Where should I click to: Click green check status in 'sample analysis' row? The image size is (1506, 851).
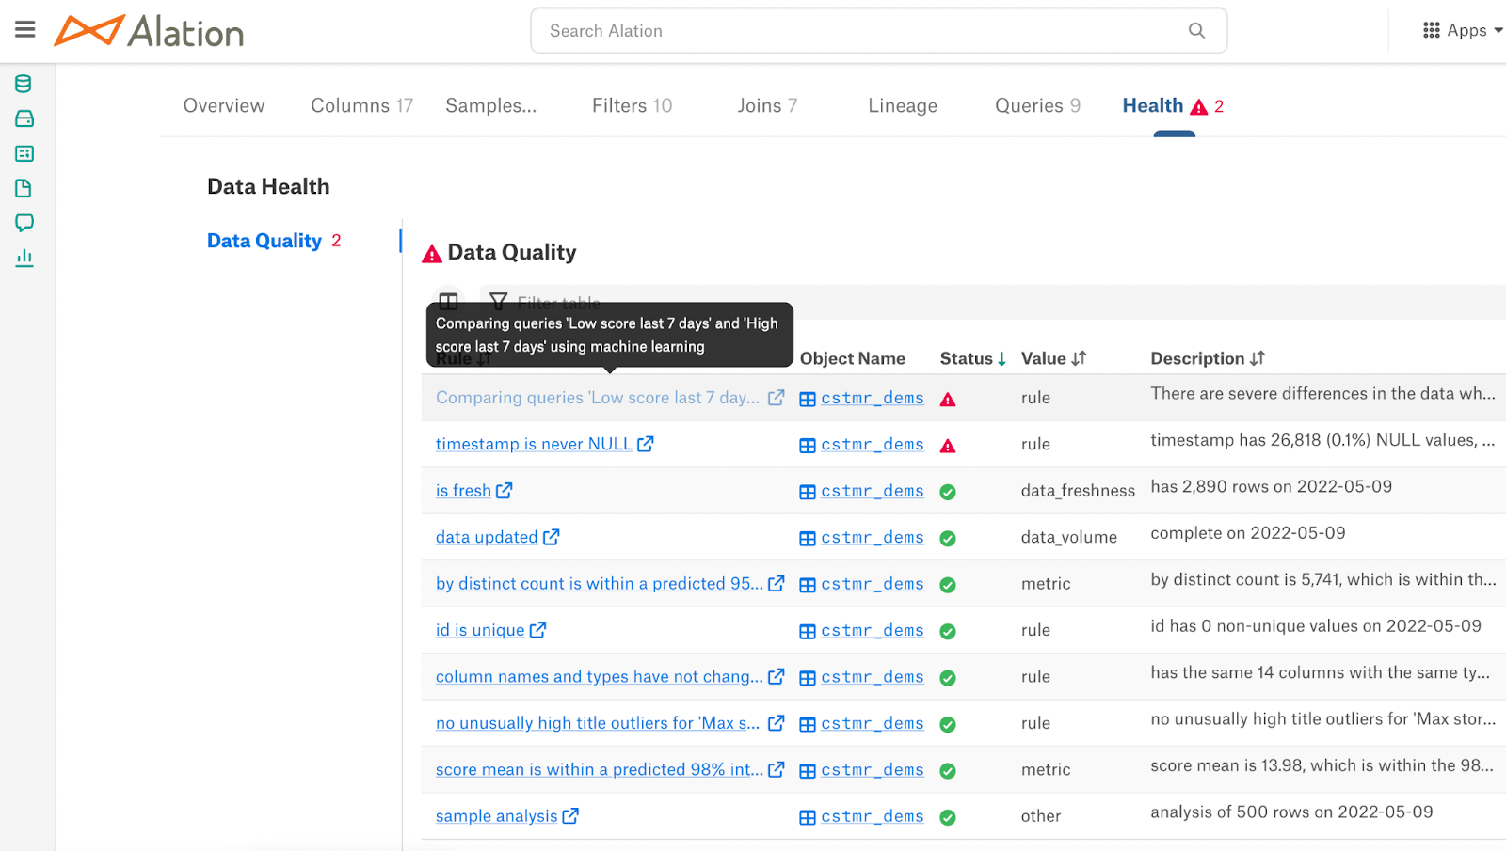coord(948,818)
